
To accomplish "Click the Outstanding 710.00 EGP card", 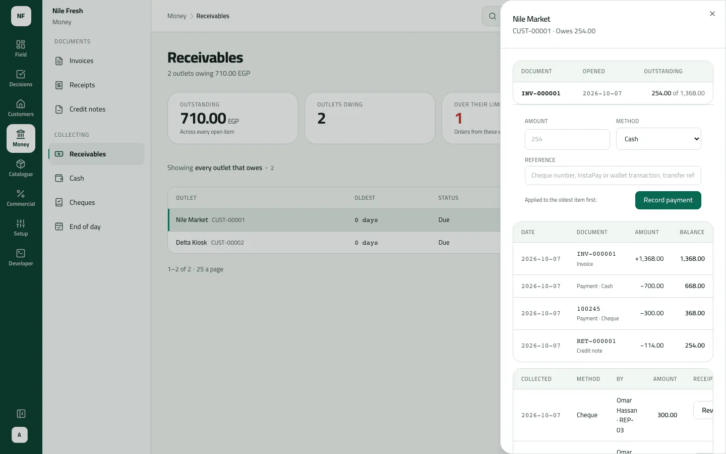I will coord(233,118).
